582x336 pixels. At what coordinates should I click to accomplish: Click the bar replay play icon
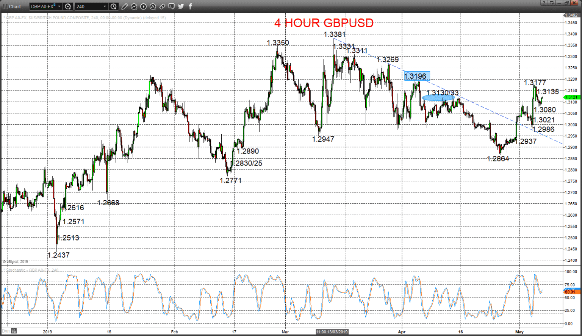143,6
